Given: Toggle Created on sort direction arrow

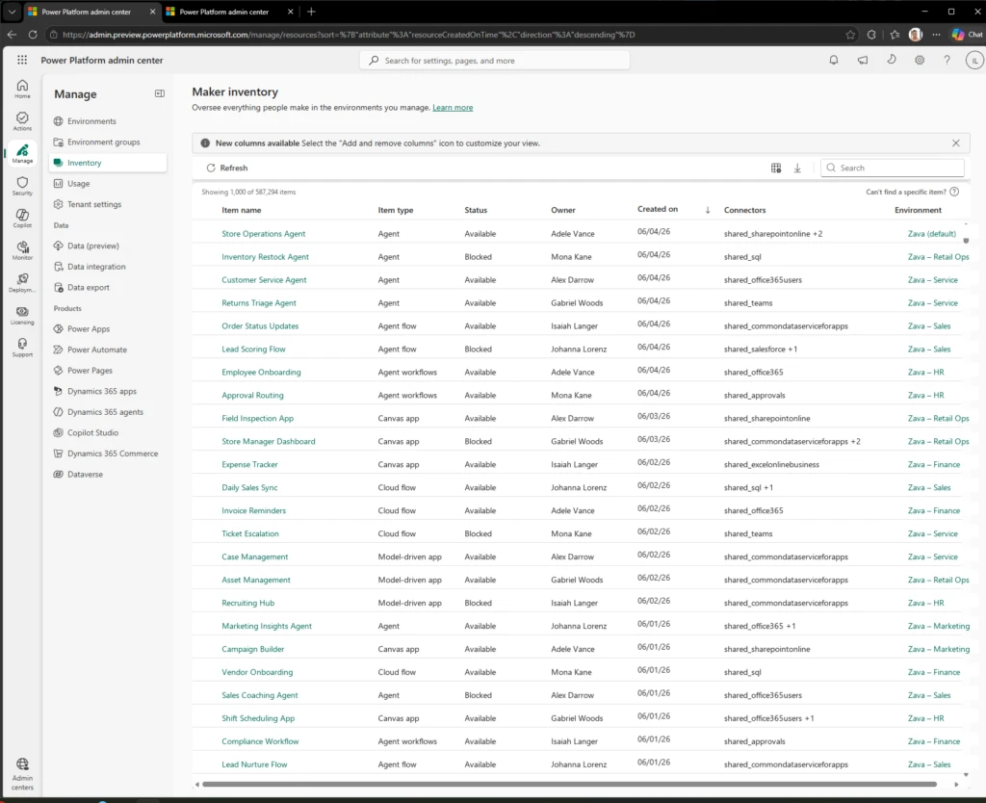Looking at the screenshot, I should point(708,210).
